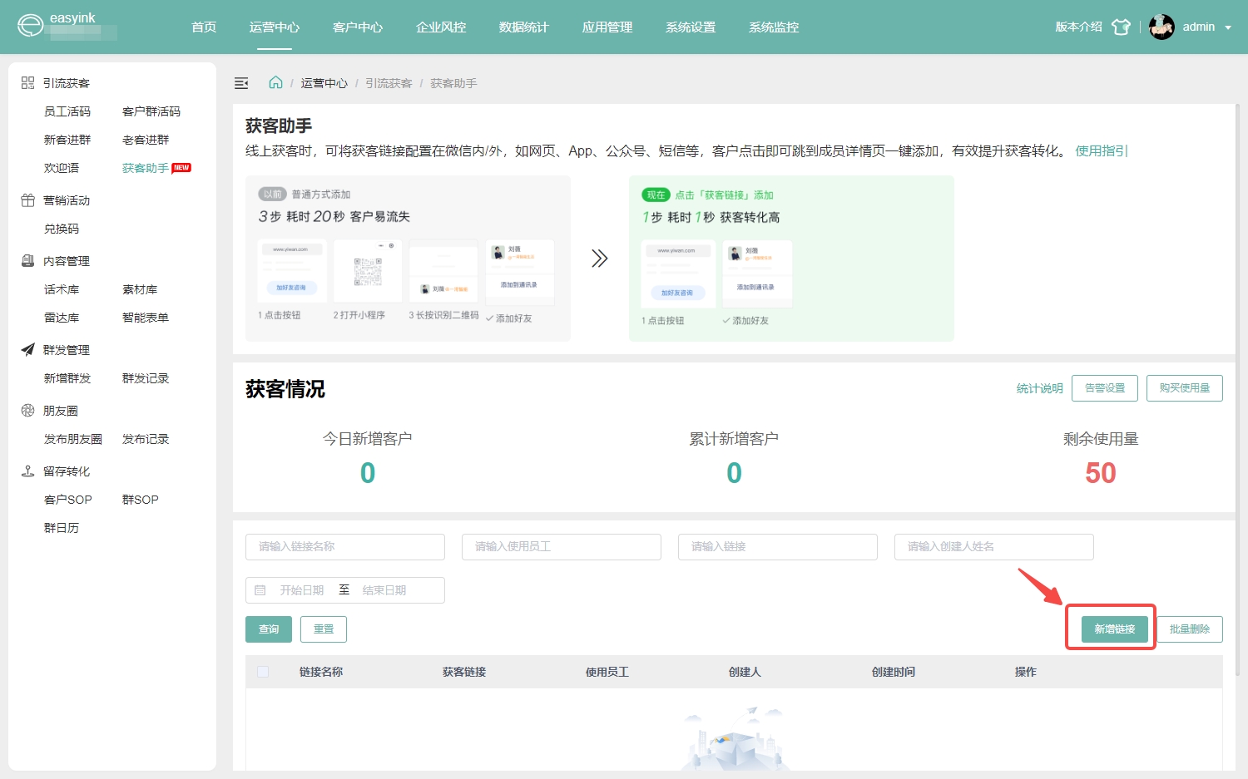
Task: Click the 营销活动 gift icon
Action: click(x=27, y=200)
